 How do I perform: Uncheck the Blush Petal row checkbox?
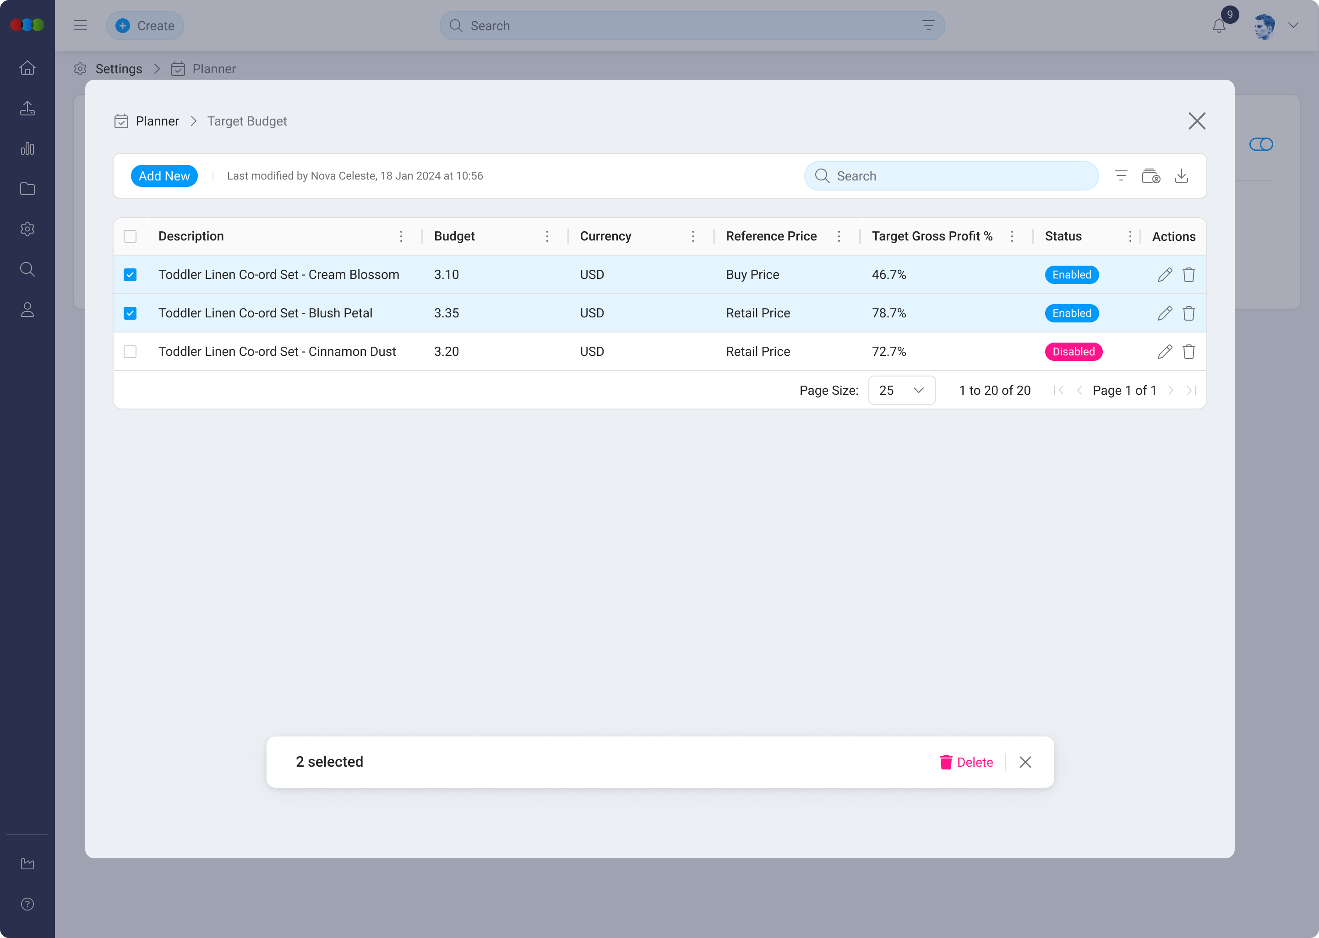[130, 312]
